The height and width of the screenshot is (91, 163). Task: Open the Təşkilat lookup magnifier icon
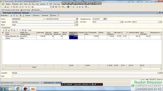click(77, 22)
